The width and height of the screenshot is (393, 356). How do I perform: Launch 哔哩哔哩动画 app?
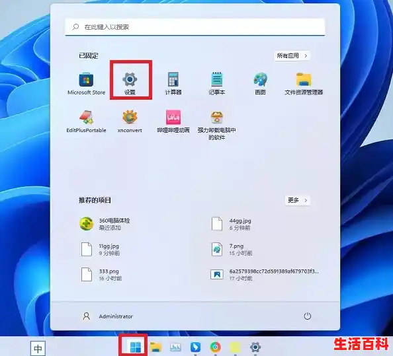point(173,122)
